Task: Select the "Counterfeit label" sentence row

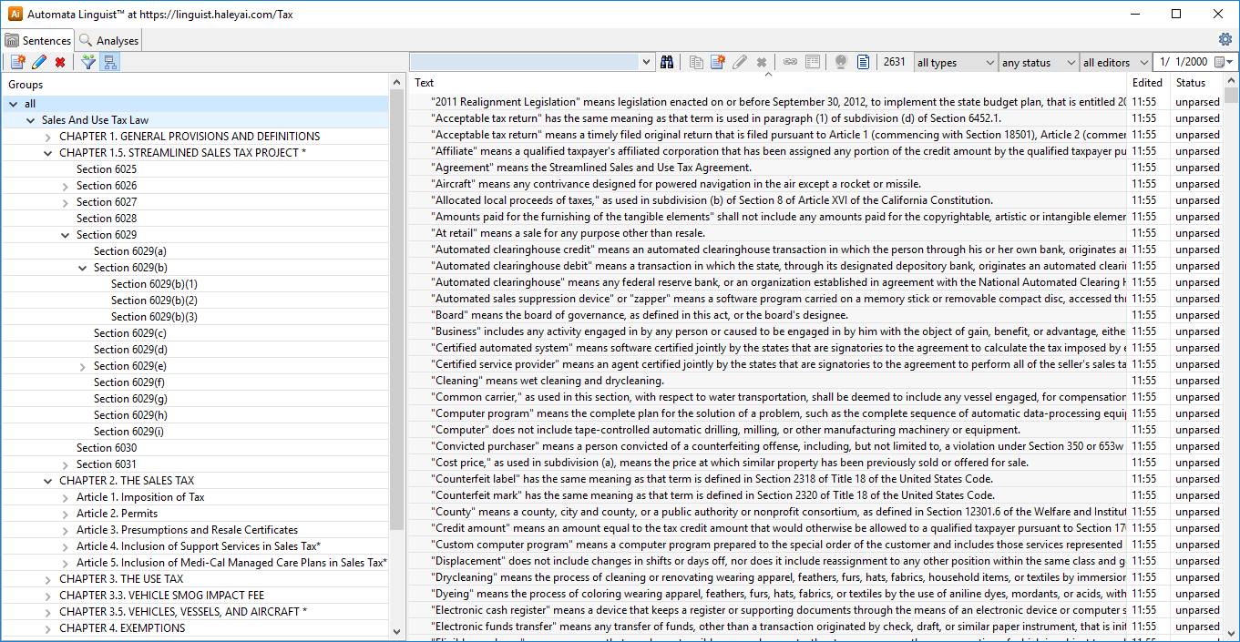Action: 766,479
